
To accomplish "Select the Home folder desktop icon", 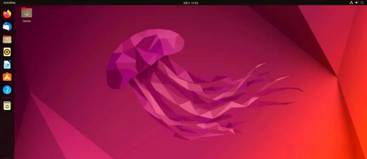I will [x=27, y=13].
